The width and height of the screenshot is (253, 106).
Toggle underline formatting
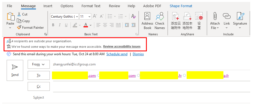[66, 25]
